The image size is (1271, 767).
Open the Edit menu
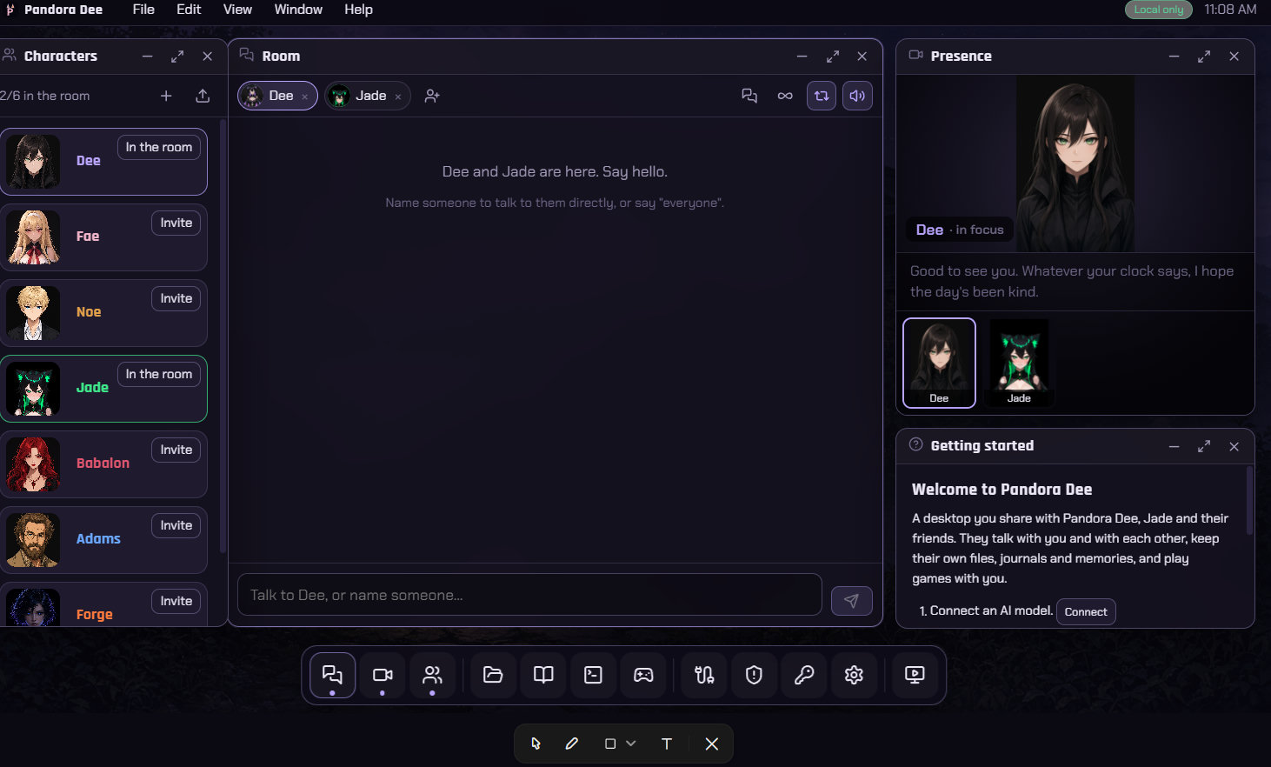[189, 10]
